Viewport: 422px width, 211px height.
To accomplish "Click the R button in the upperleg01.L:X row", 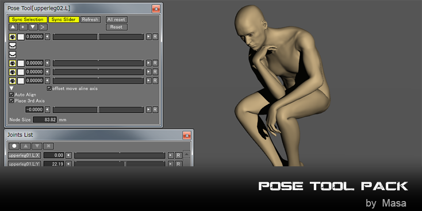I will [x=178, y=155].
